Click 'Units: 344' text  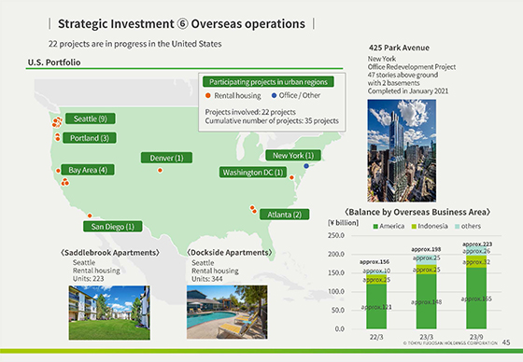click(x=207, y=279)
